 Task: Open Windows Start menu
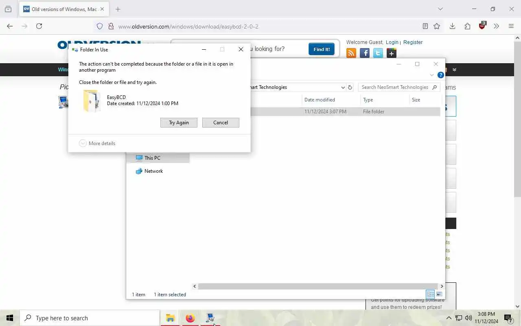pos(10,318)
